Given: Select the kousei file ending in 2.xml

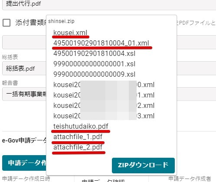Looking at the screenshot, I should (104, 106).
